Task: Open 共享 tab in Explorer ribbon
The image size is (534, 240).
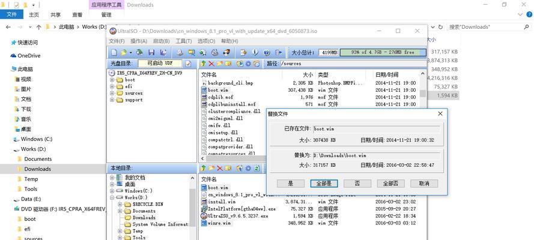Action: 55,14
